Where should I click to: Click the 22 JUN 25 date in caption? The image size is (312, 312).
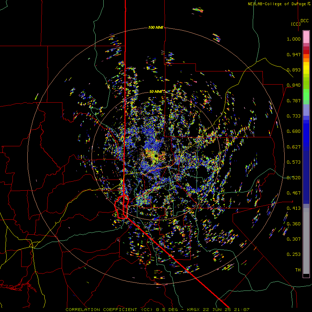pyautogui.click(x=217, y=310)
